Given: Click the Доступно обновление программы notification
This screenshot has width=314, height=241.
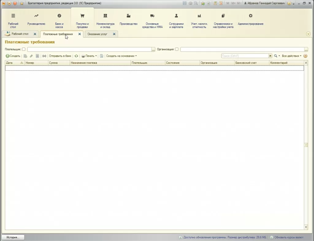Looking at the screenshot, I should pyautogui.click(x=225, y=237).
